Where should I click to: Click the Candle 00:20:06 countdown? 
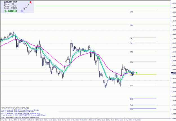10,8
